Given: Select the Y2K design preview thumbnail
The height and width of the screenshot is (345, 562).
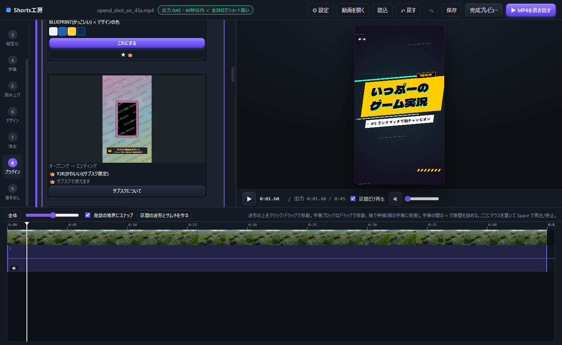Looking at the screenshot, I should pos(127,119).
